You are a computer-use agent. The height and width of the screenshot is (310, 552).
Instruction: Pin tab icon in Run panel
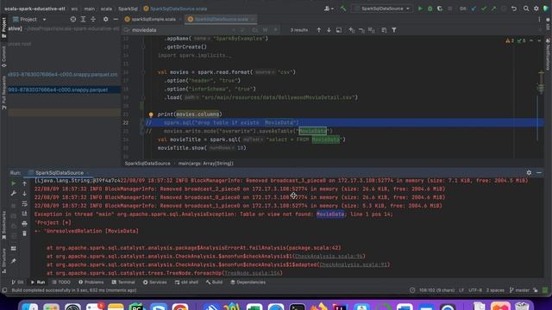[x=14, y=261]
